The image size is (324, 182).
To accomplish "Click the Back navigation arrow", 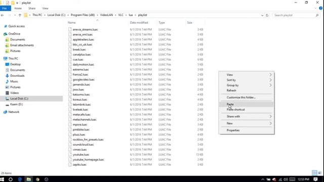I will tap(3, 15).
